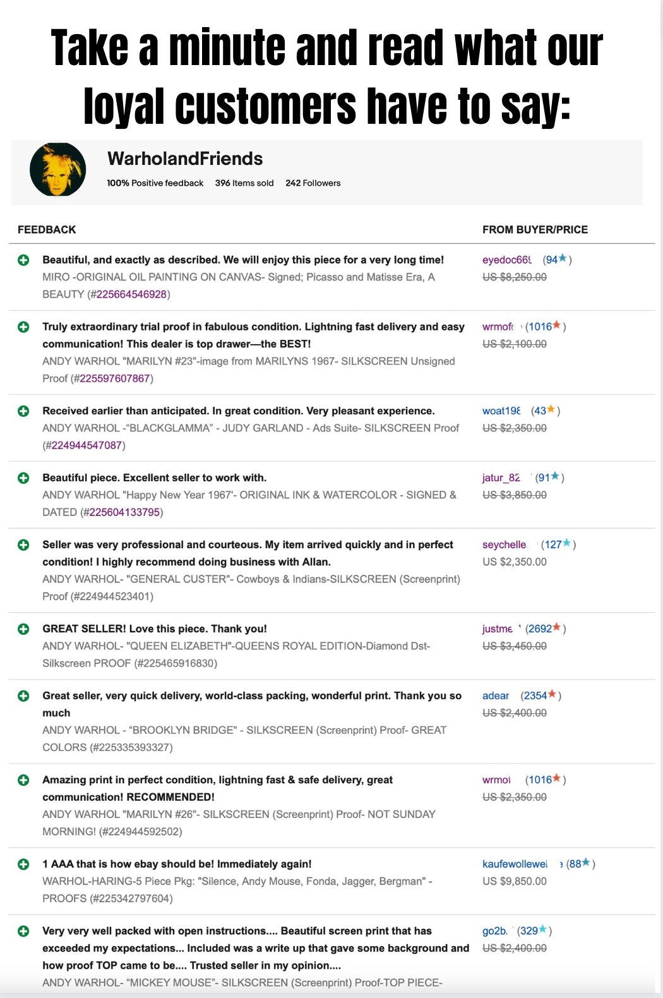The height and width of the screenshot is (998, 663).
Task: Open buyer profile starting with seychelle
Action: [505, 544]
